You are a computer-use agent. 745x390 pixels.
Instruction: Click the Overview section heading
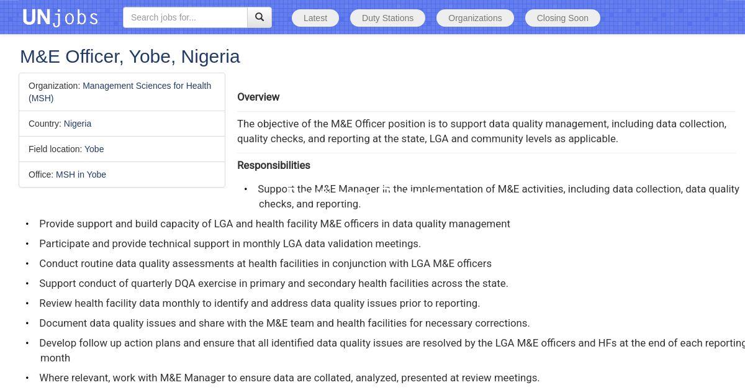click(x=258, y=97)
